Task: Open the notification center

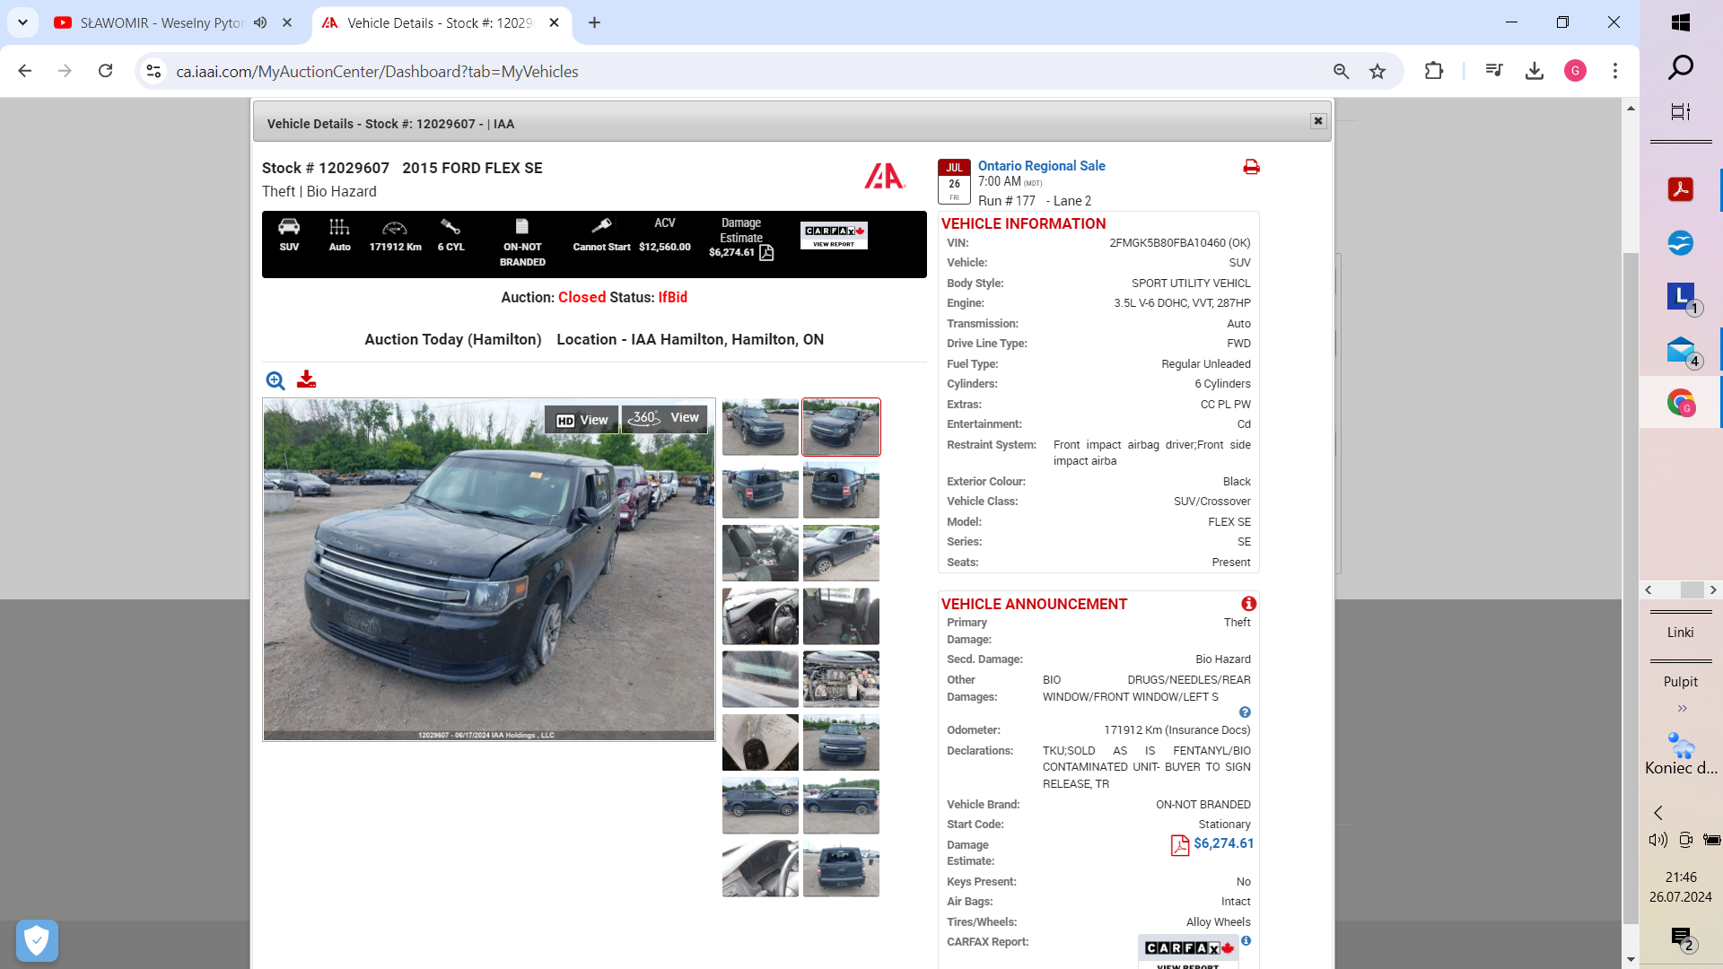Action: [x=1681, y=938]
